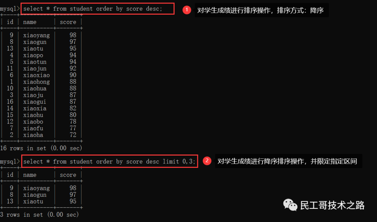Screen dimensions: 377x222
Task: Click the first boxed select query without limit
Action: tap(98, 9)
